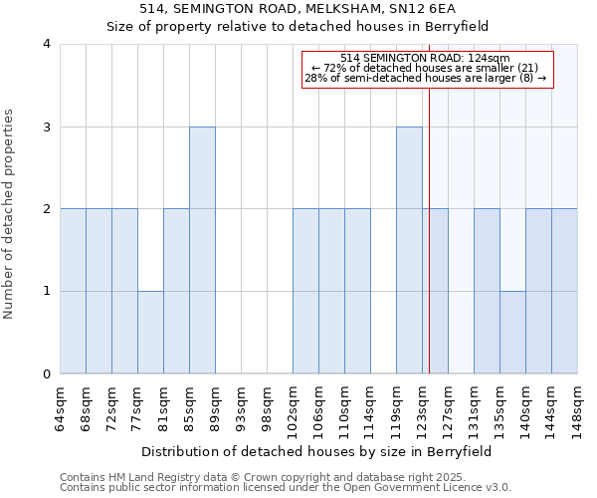
Task: Click the 114sqm x-axis tick label
Action: [370, 407]
